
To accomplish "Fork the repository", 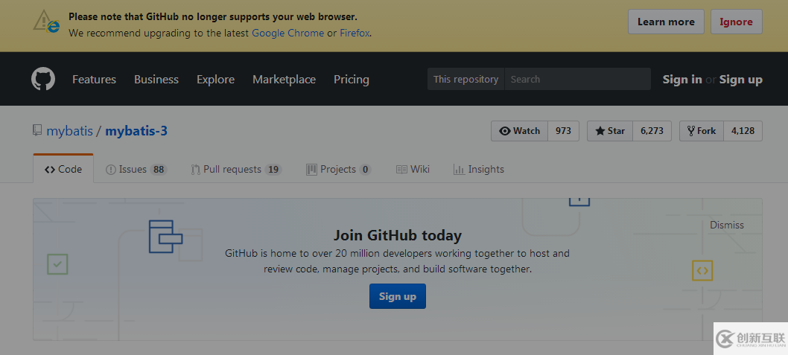I will point(702,131).
